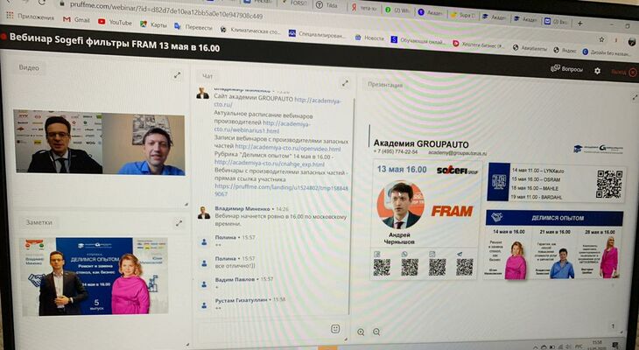
Task: Open the Специализирован bookmark
Action: 317,34
